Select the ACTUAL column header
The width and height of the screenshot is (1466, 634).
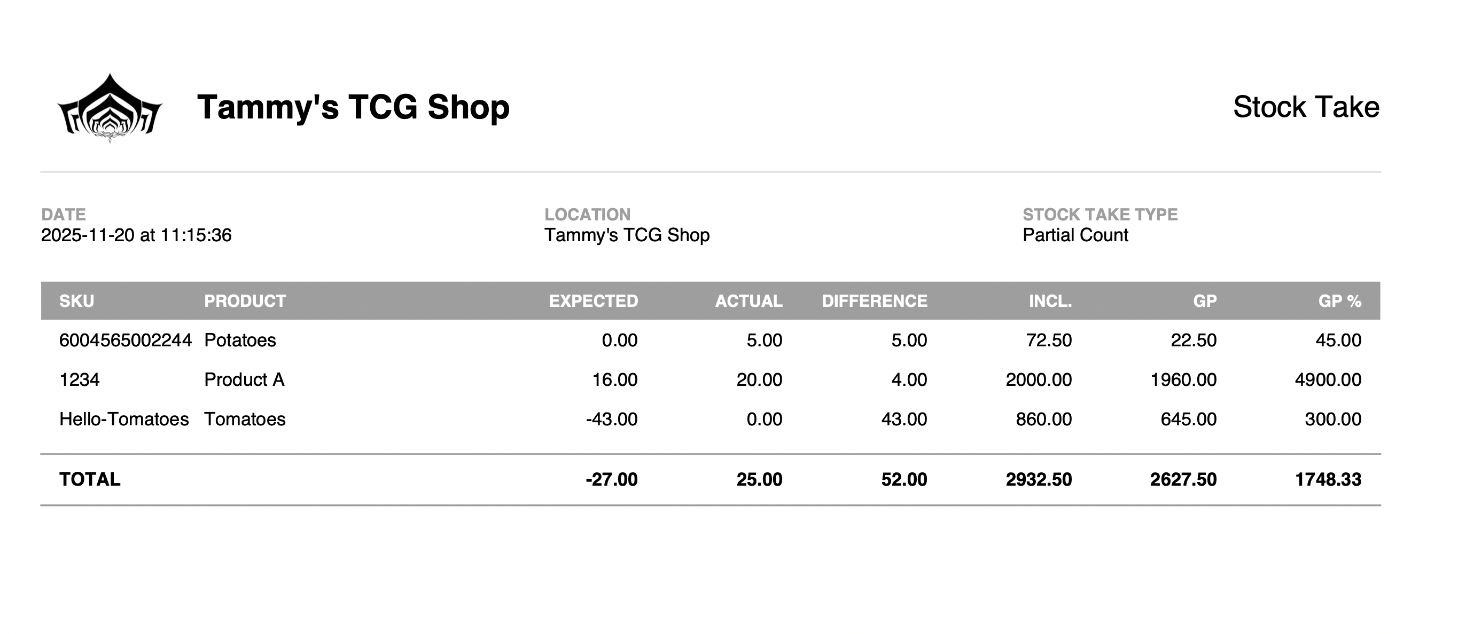(748, 301)
